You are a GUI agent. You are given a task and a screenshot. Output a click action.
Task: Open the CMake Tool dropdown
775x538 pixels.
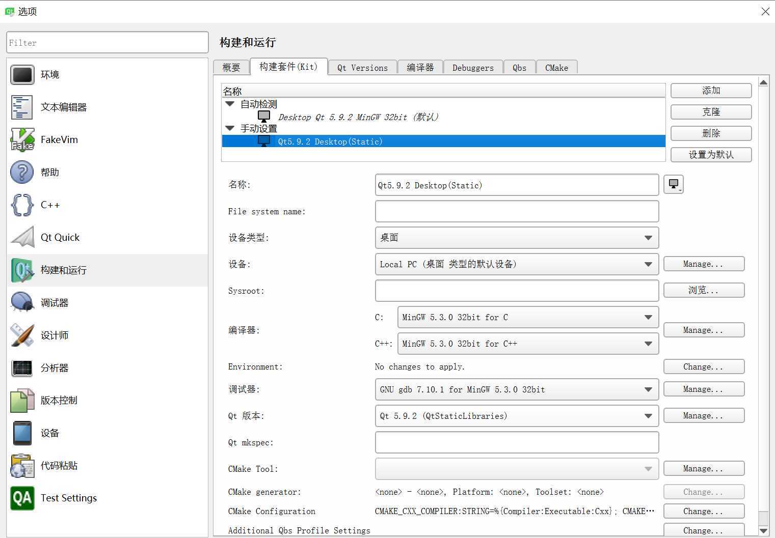tap(517, 469)
